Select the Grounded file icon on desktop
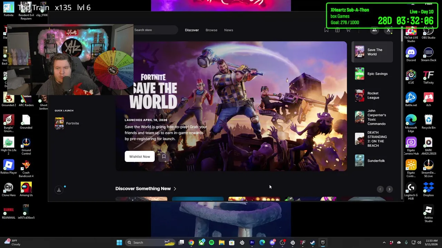442x248 pixels. pyautogui.click(x=26, y=122)
